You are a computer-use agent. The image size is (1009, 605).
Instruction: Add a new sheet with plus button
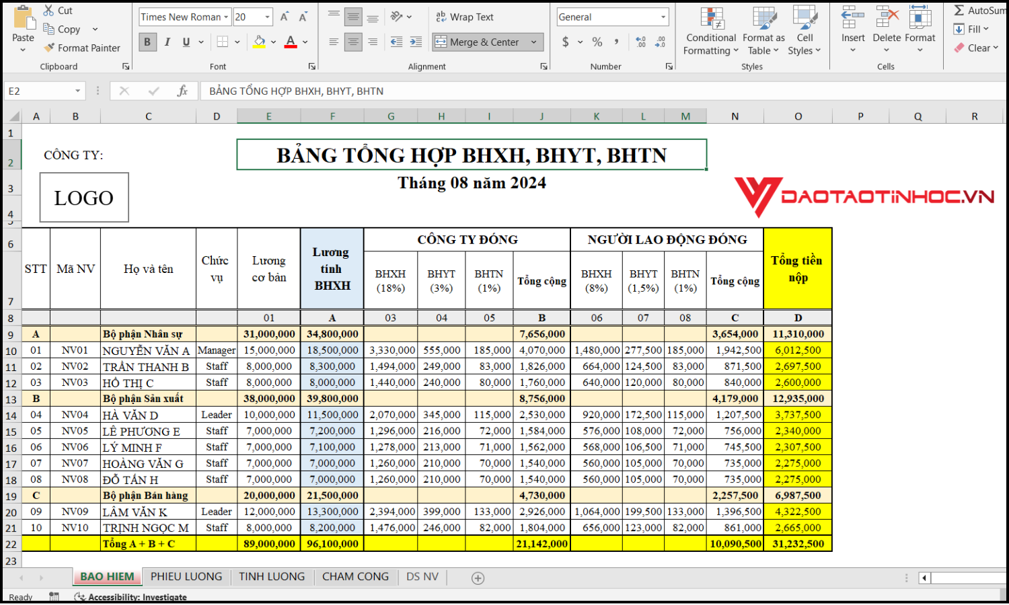coord(478,578)
